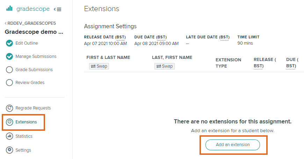This screenshot has width=304, height=159.
Task: Click the Gradescope logo icon
Action: pos(9,9)
